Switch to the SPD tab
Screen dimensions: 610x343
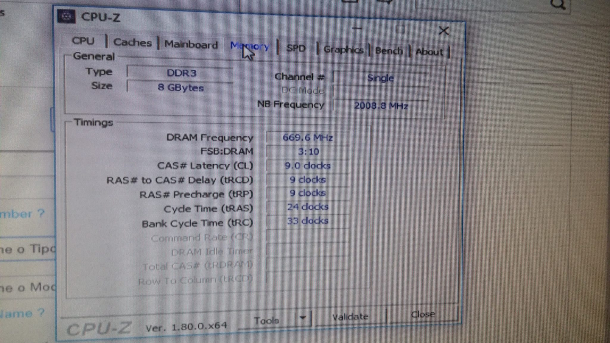click(296, 48)
